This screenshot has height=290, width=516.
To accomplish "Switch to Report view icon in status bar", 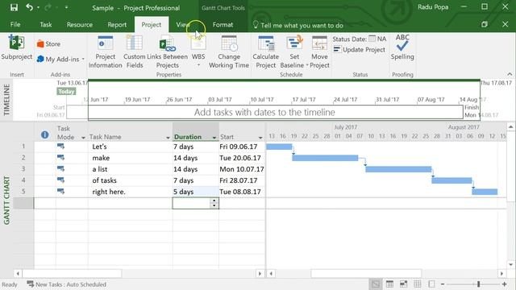I will coord(431,284).
